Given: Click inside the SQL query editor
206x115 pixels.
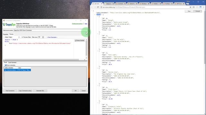Looking at the screenshot, I should (39, 49).
